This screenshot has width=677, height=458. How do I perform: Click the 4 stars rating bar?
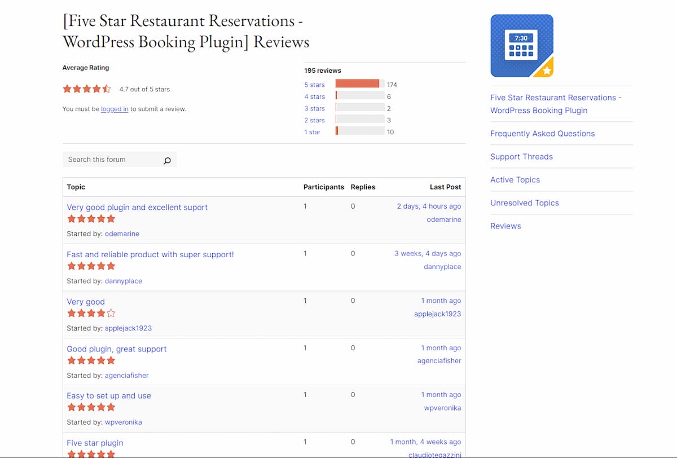coord(360,96)
